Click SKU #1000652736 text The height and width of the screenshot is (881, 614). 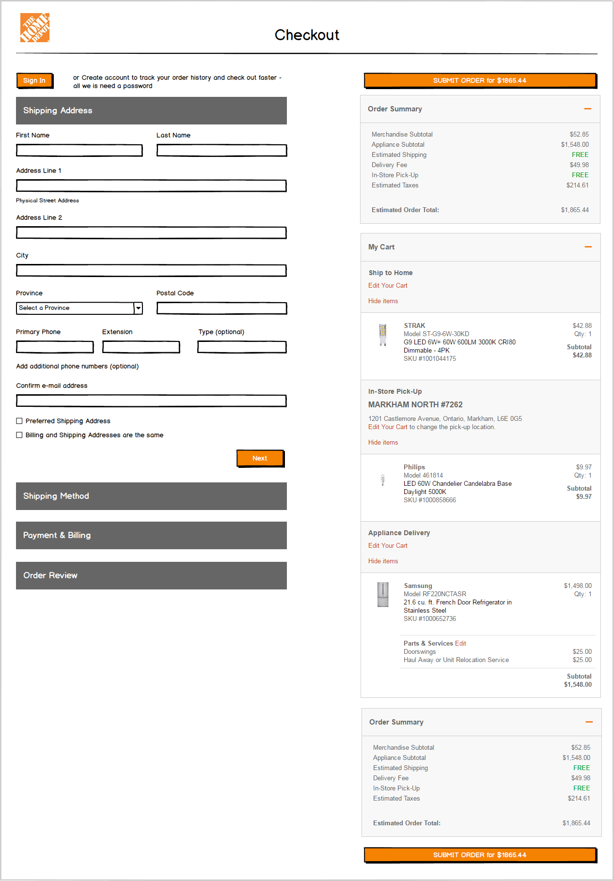point(430,618)
